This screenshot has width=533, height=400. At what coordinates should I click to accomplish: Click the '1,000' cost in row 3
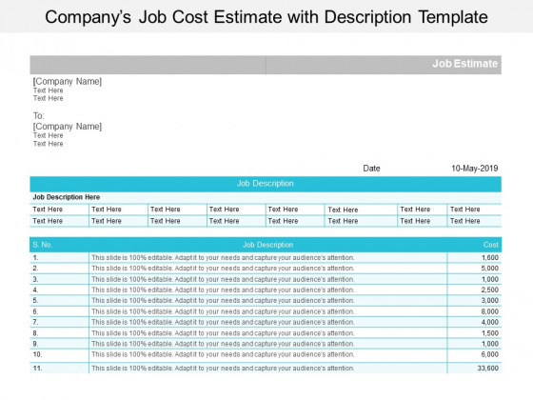coord(490,279)
